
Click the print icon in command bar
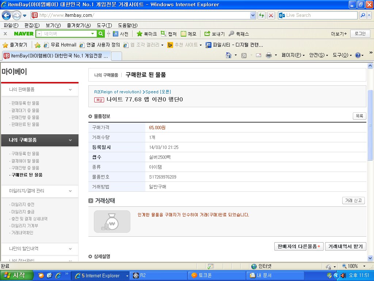pos(268,55)
